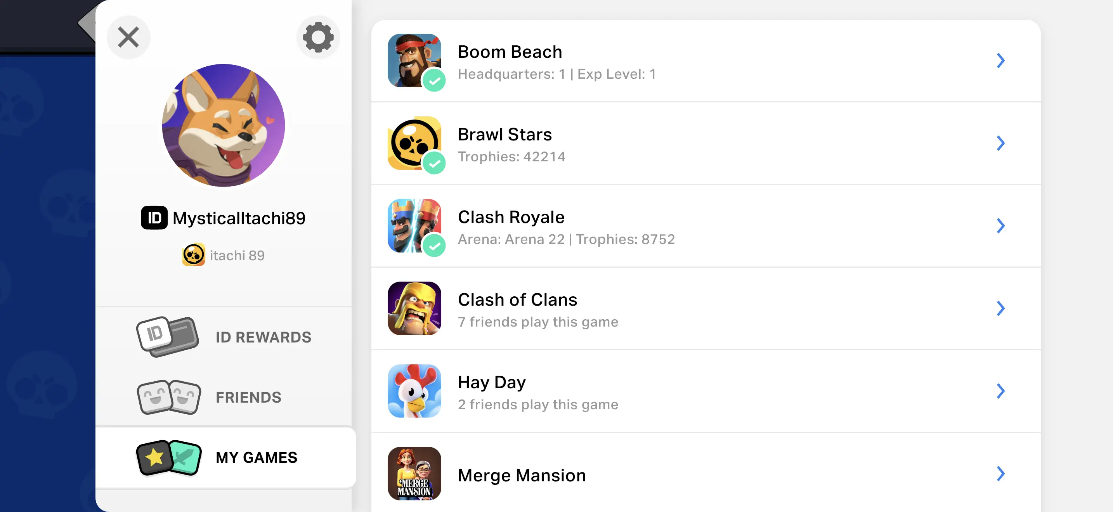Tap the Hay Day chicken icon
The height and width of the screenshot is (512, 1113).
click(414, 391)
